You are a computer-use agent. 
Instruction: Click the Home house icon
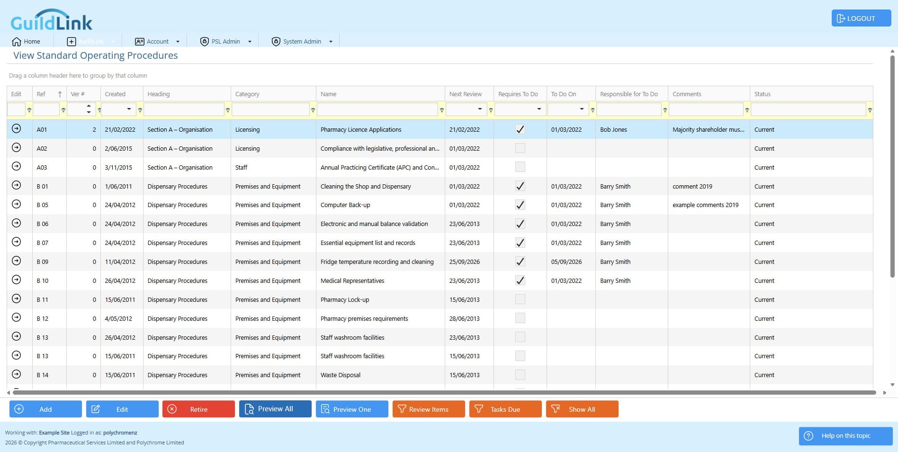17,42
